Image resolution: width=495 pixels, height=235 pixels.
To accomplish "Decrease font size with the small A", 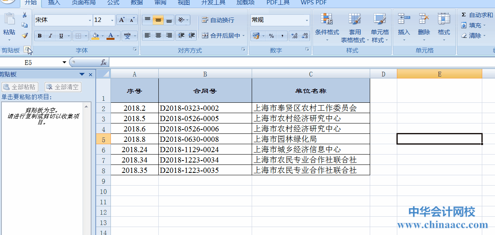I will coord(132,20).
